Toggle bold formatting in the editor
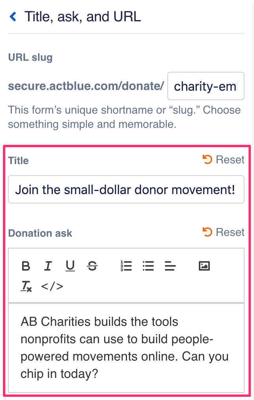This screenshot has height=400, width=254. pos(26,266)
